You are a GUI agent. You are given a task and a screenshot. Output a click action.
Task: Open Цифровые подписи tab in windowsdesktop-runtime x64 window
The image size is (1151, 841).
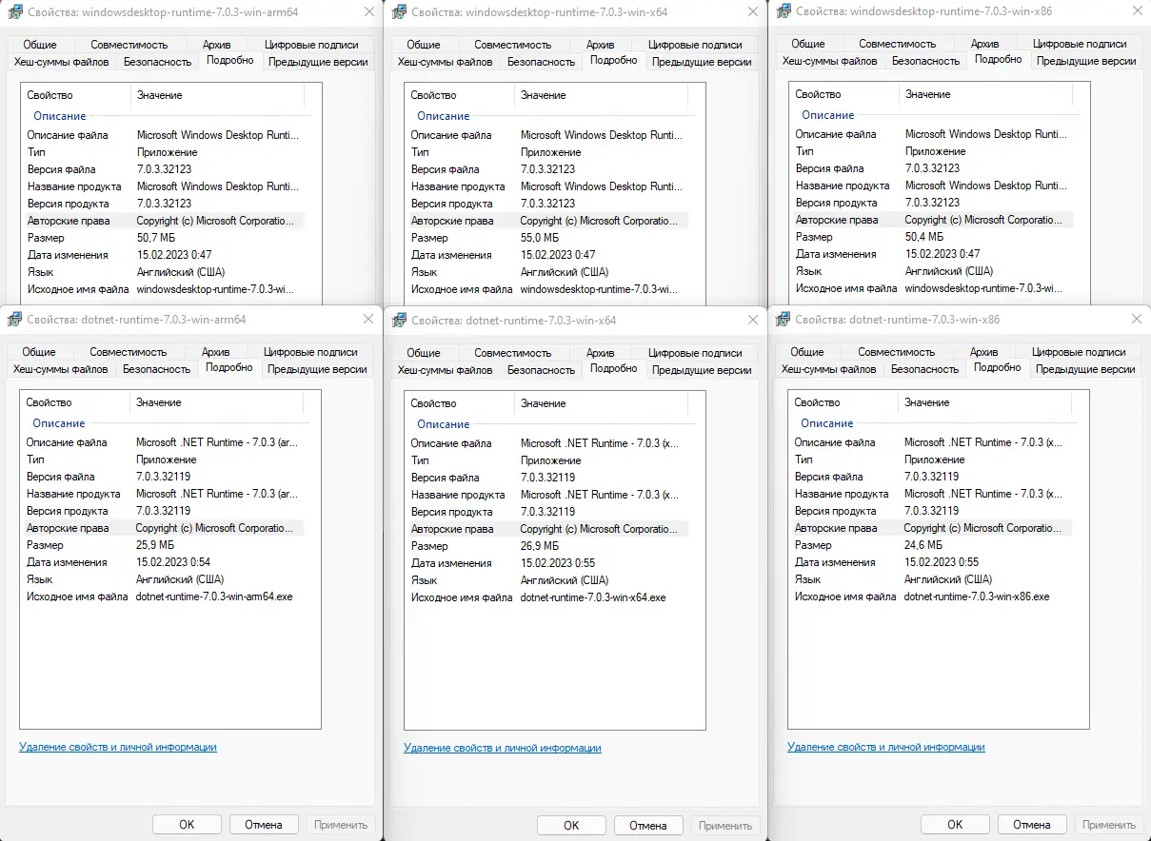(x=695, y=45)
